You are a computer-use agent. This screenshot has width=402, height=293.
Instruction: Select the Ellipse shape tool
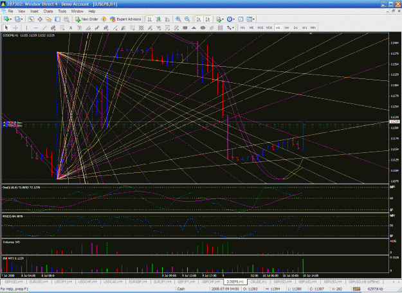203,28
